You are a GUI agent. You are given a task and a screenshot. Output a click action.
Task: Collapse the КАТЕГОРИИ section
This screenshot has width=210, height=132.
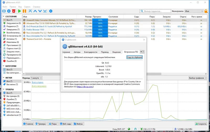point(4,66)
